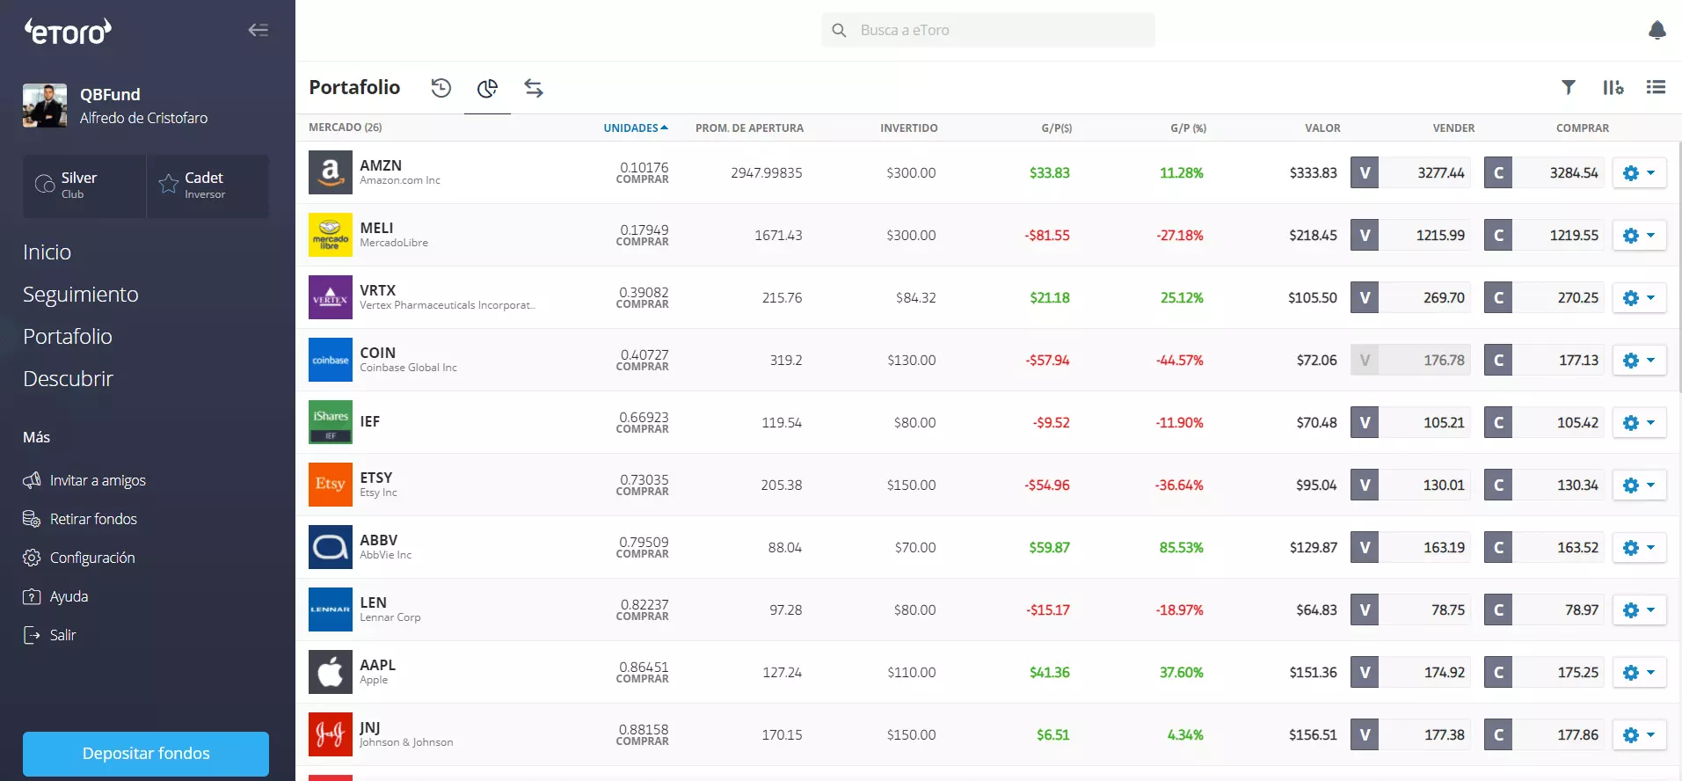Viewport: 1682px width, 781px height.
Task: Expand AAPL row gear options dropdown
Action: coord(1639,672)
